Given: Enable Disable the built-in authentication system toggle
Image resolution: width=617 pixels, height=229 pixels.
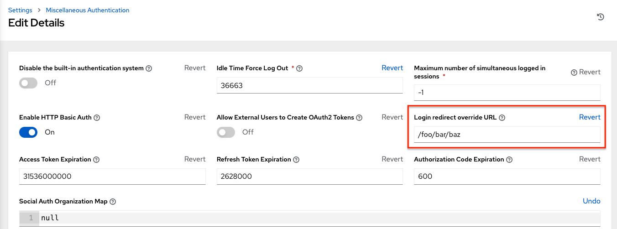Looking at the screenshot, I should click(28, 83).
